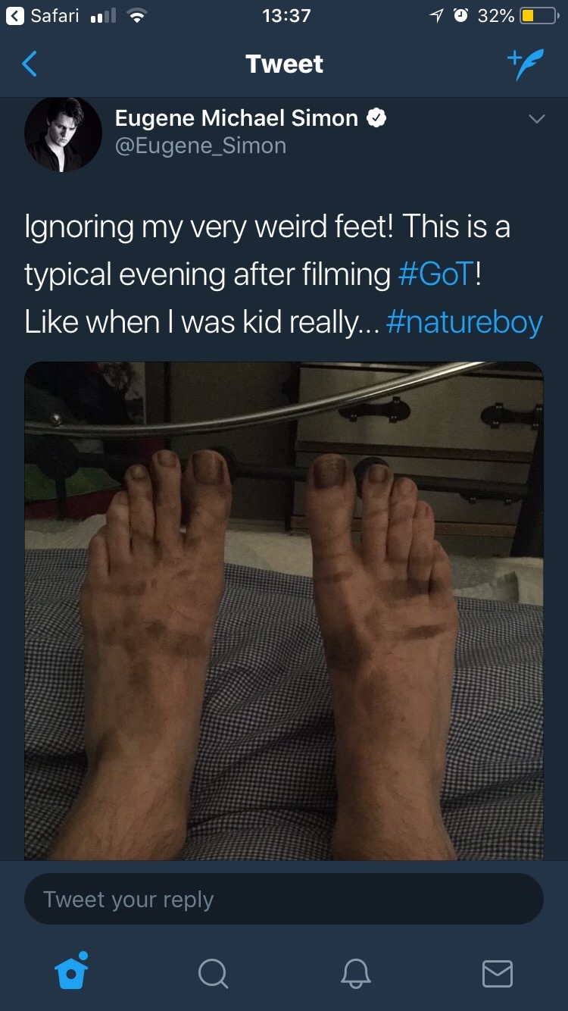The image size is (568, 1011).
Task: View Eugene Michael Simon's profile picture
Action: pyautogui.click(x=63, y=133)
